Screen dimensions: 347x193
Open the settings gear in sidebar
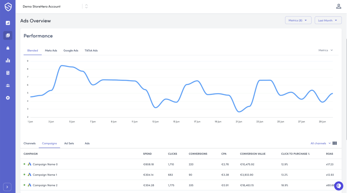[8, 98]
